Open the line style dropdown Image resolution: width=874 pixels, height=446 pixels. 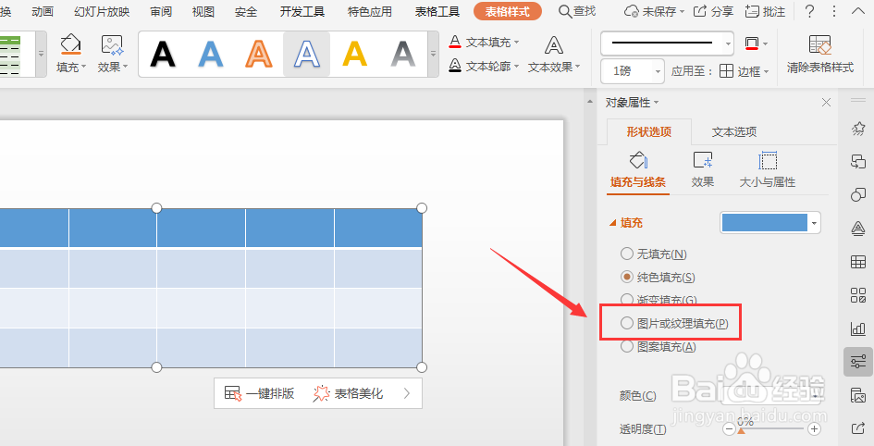(728, 43)
